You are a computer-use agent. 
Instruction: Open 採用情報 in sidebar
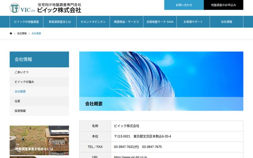pos(39,111)
